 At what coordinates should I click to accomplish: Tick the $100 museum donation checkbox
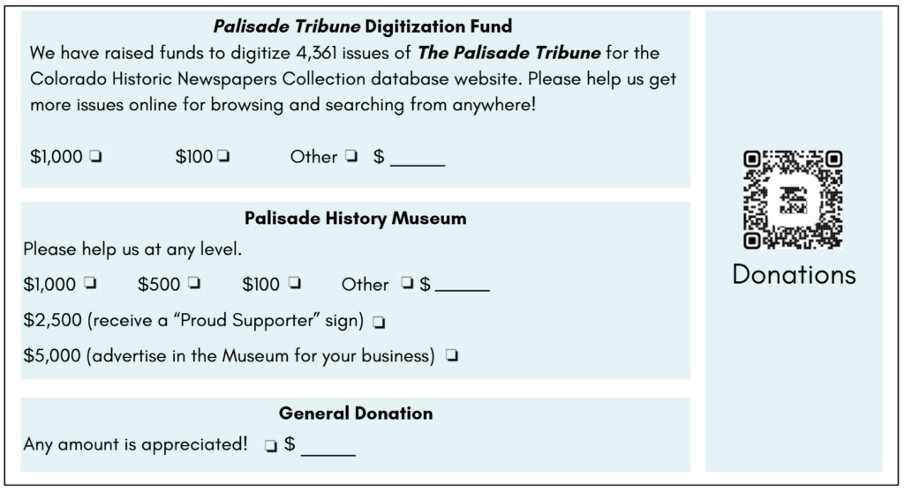point(295,283)
